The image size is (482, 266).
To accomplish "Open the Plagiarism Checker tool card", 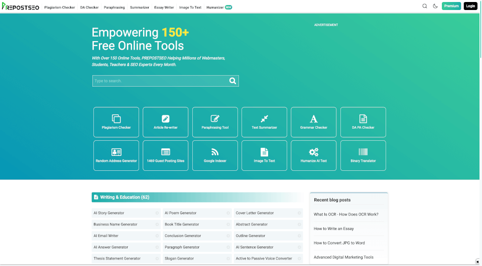I will tap(116, 122).
